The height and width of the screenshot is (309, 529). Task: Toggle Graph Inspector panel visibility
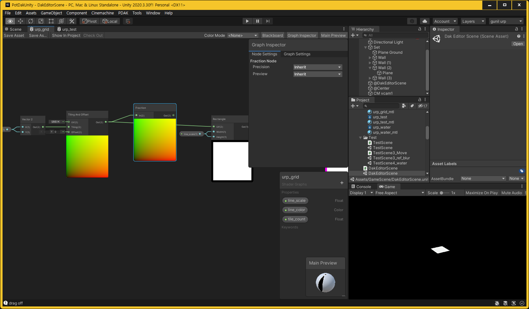pos(302,36)
